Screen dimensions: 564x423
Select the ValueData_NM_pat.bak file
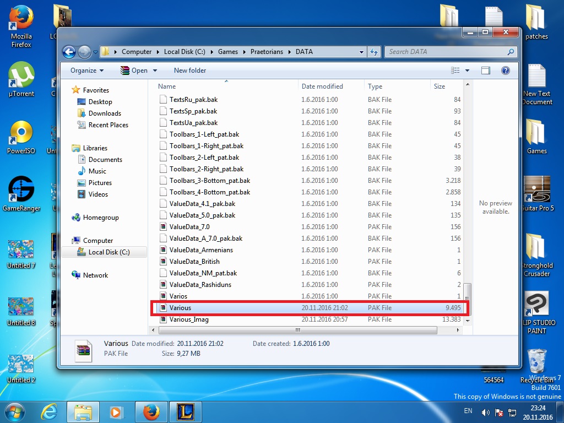coord(203,273)
